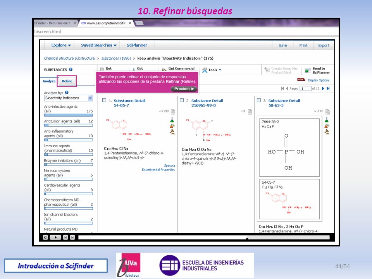Click the regulatory gavel icon for substance 3
Screen dimensions: 372x279
click(x=327, y=131)
